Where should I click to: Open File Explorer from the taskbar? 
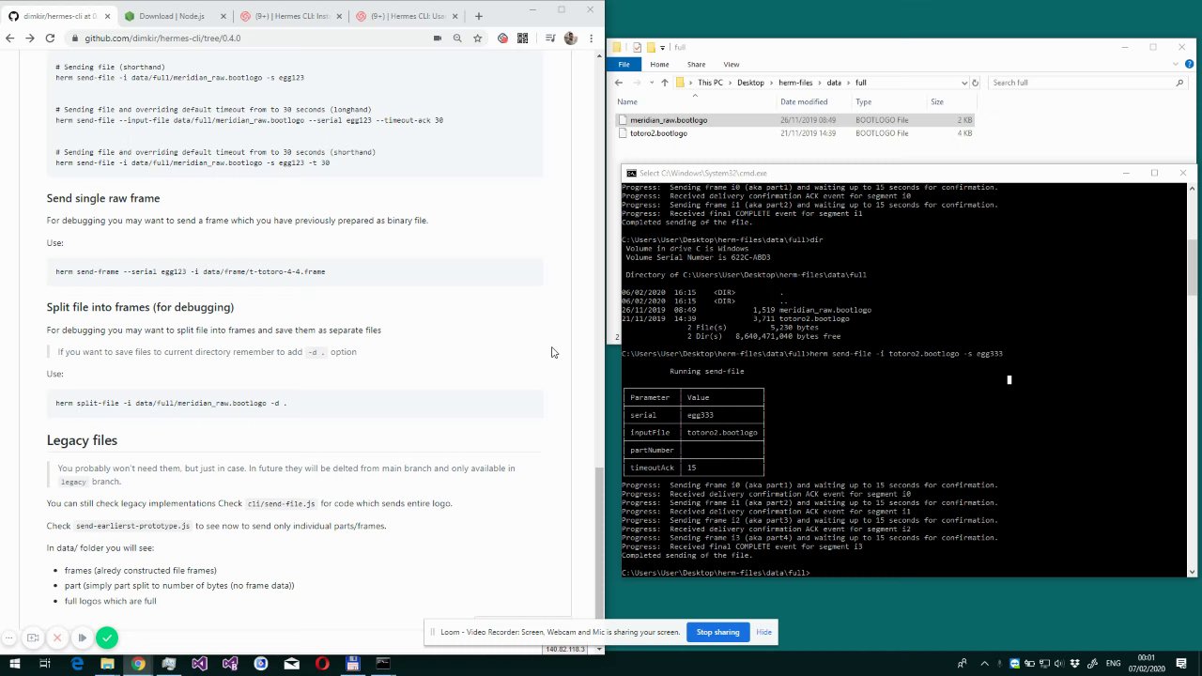[x=107, y=664]
